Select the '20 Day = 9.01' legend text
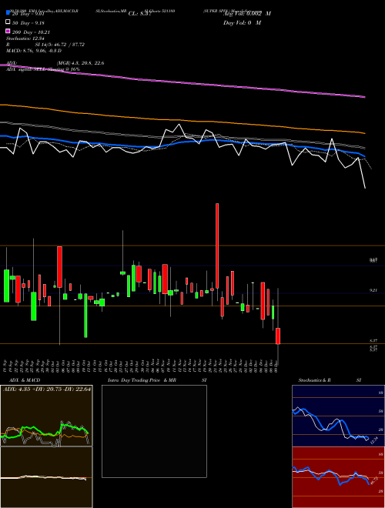The width and height of the screenshot is (385, 508). (28, 14)
